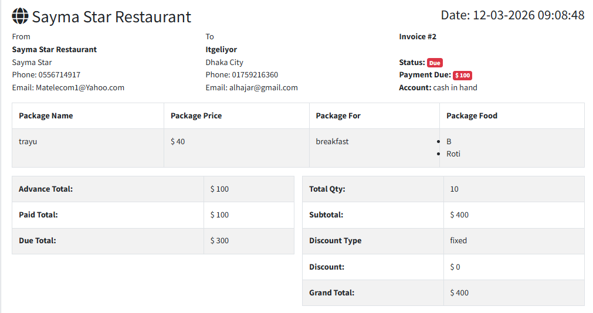Click the recipient phone number 01759216360
593x313 pixels.
click(x=255, y=74)
